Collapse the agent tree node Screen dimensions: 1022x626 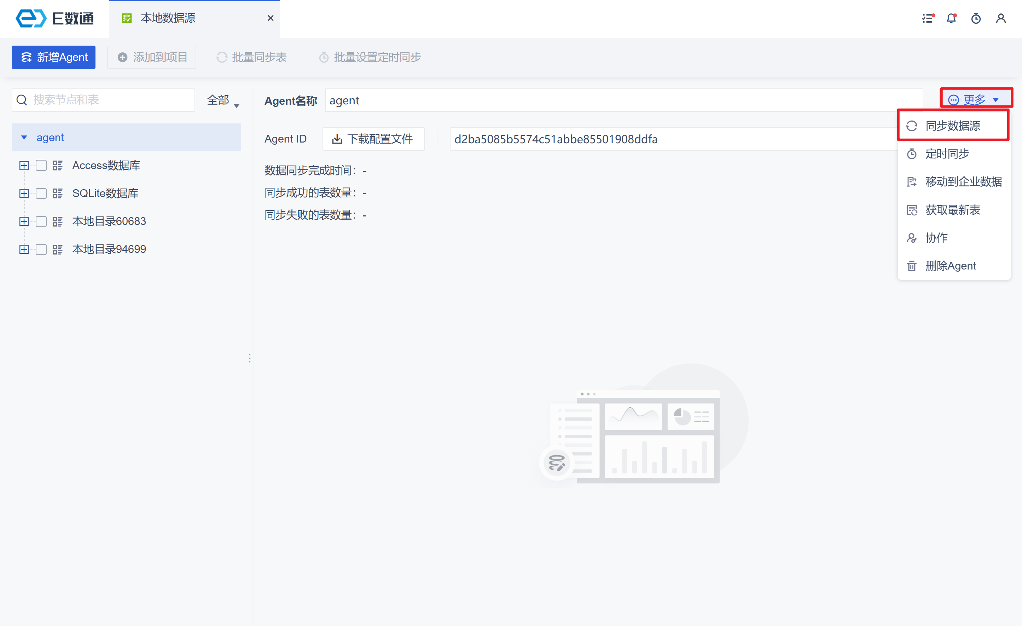pyautogui.click(x=24, y=138)
